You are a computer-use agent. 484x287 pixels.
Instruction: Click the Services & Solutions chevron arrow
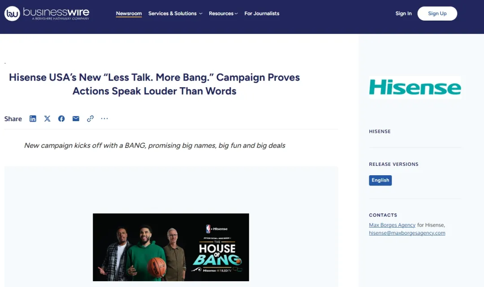tap(201, 14)
